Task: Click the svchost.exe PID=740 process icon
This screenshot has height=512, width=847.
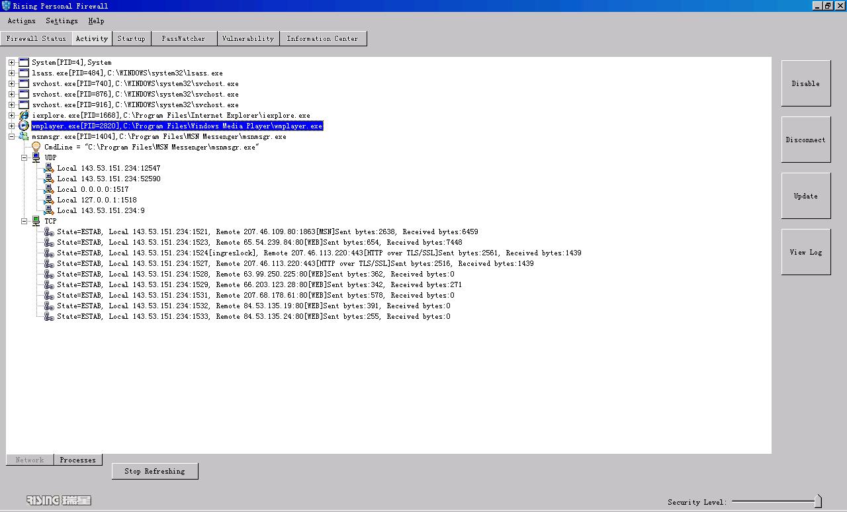Action: pyautogui.click(x=24, y=83)
